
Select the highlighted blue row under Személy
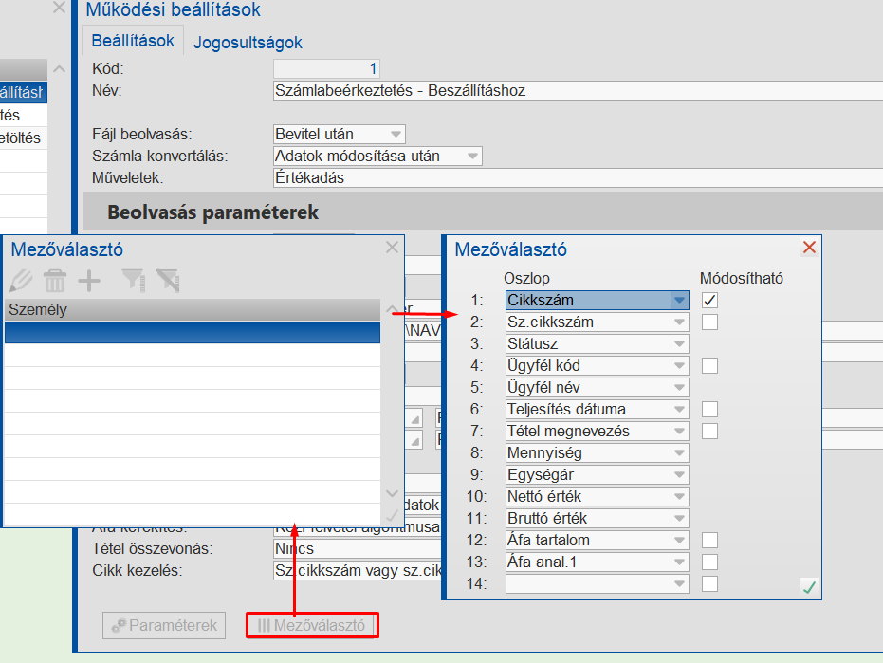coord(193,332)
